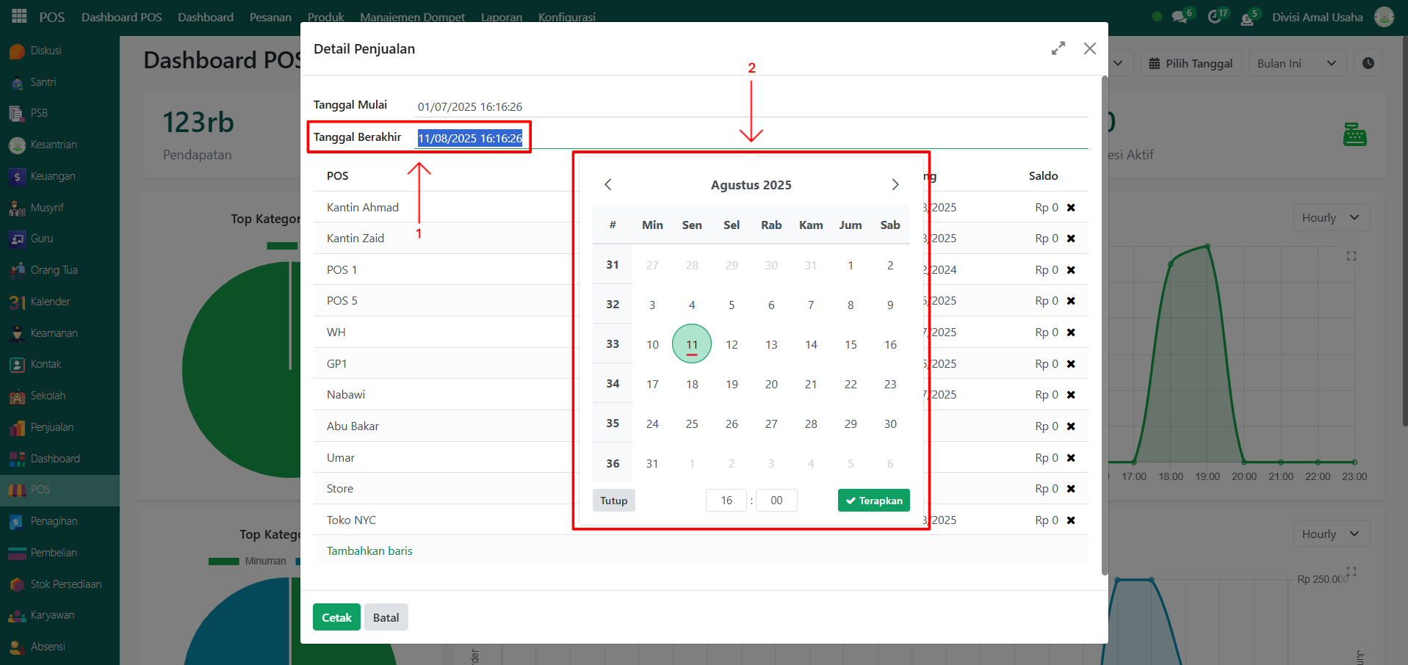Open the Hourly dropdown on top chart
1408x665 pixels.
coord(1330,218)
